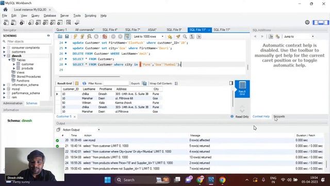Expand the performance_schema schema
This screenshot has width=330, height=186.
pyautogui.click(x=4, y=93)
